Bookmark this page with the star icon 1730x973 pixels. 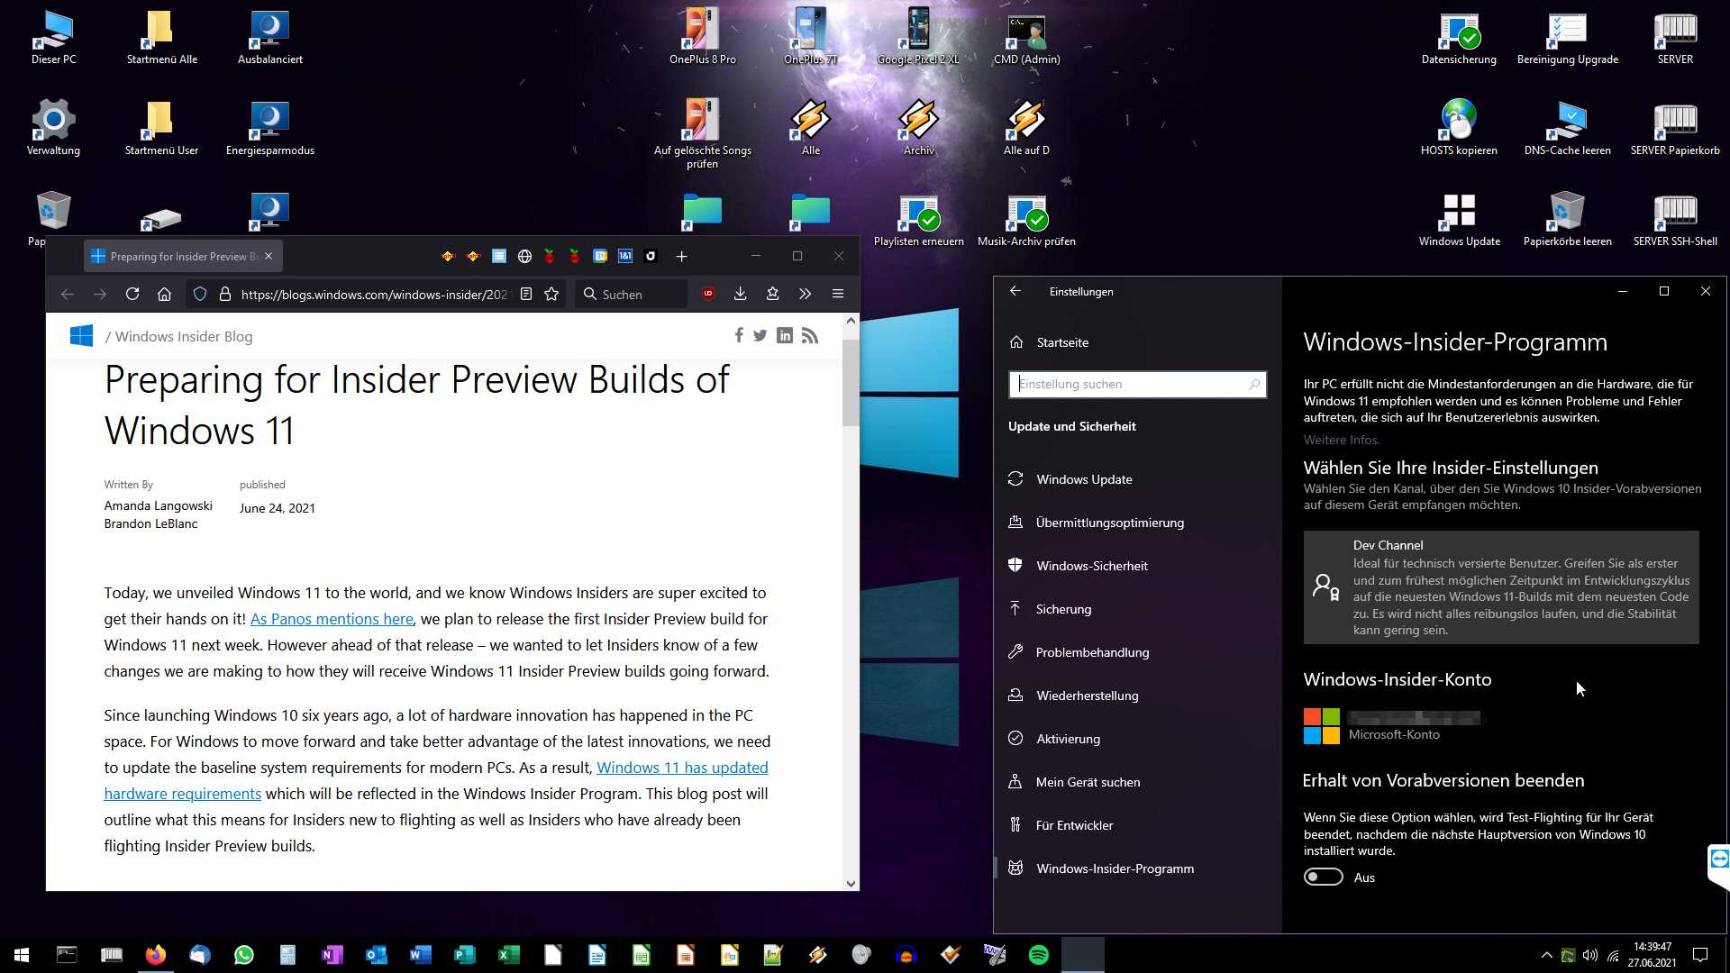coord(551,294)
